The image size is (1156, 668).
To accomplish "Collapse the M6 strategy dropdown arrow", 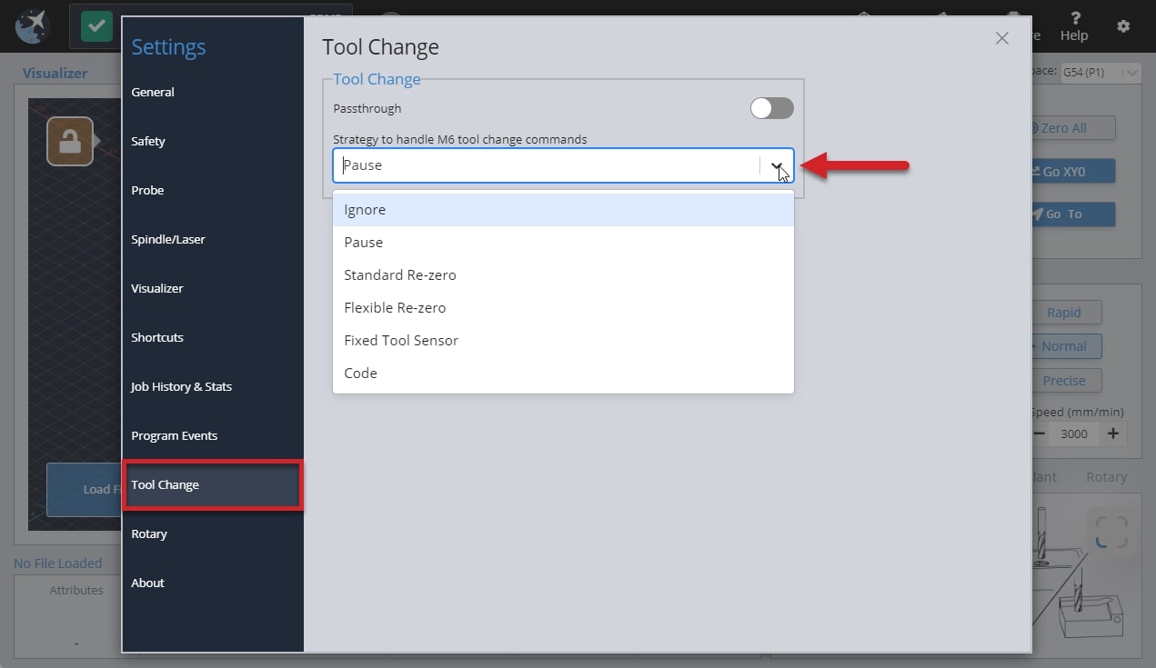I will coord(777,165).
